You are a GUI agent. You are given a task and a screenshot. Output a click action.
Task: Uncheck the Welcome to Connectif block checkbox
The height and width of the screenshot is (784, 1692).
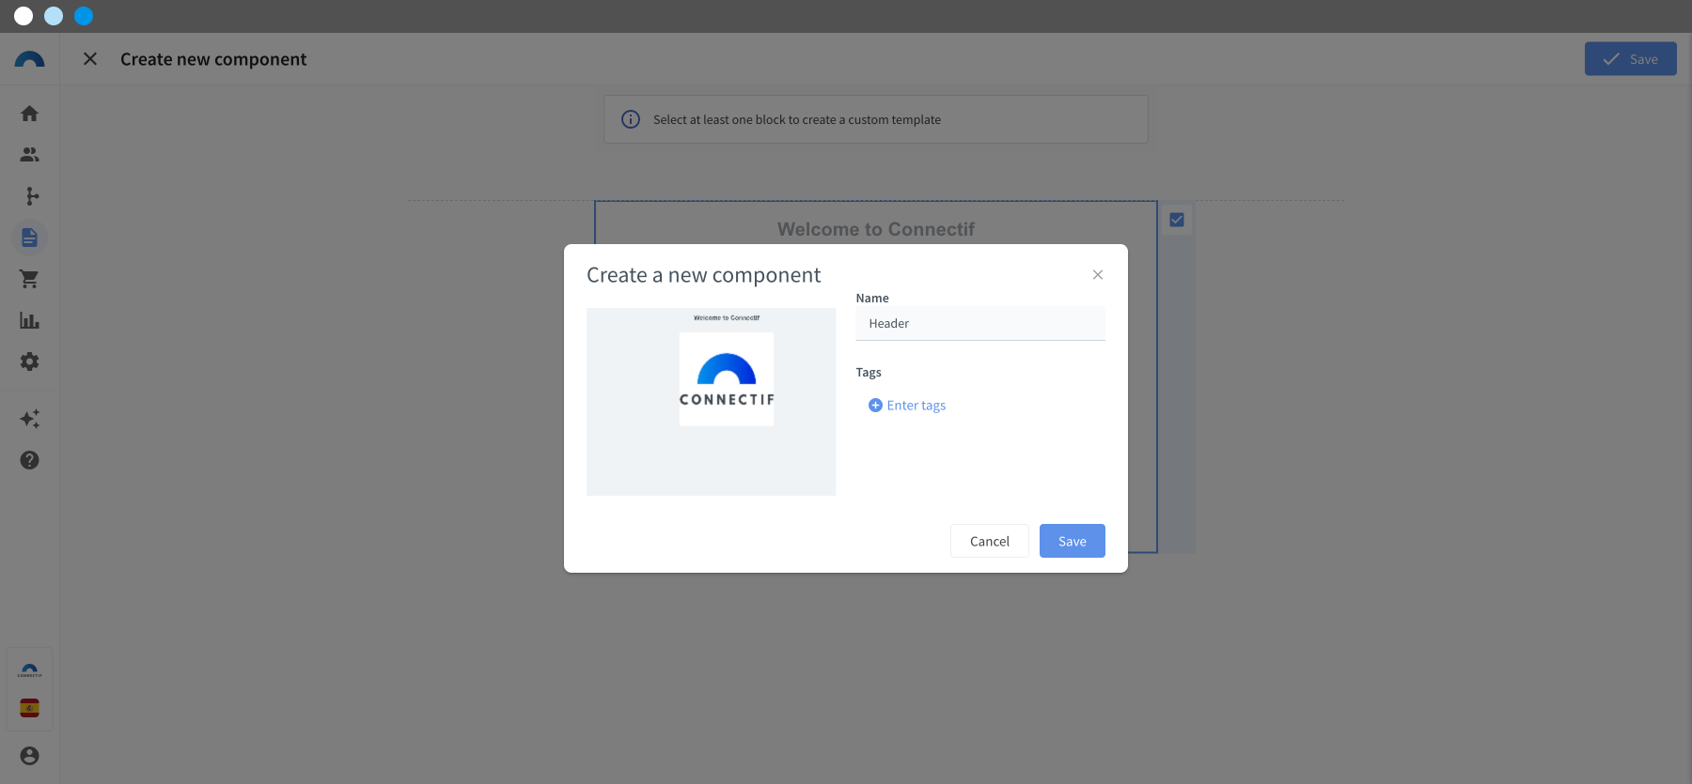(1176, 220)
